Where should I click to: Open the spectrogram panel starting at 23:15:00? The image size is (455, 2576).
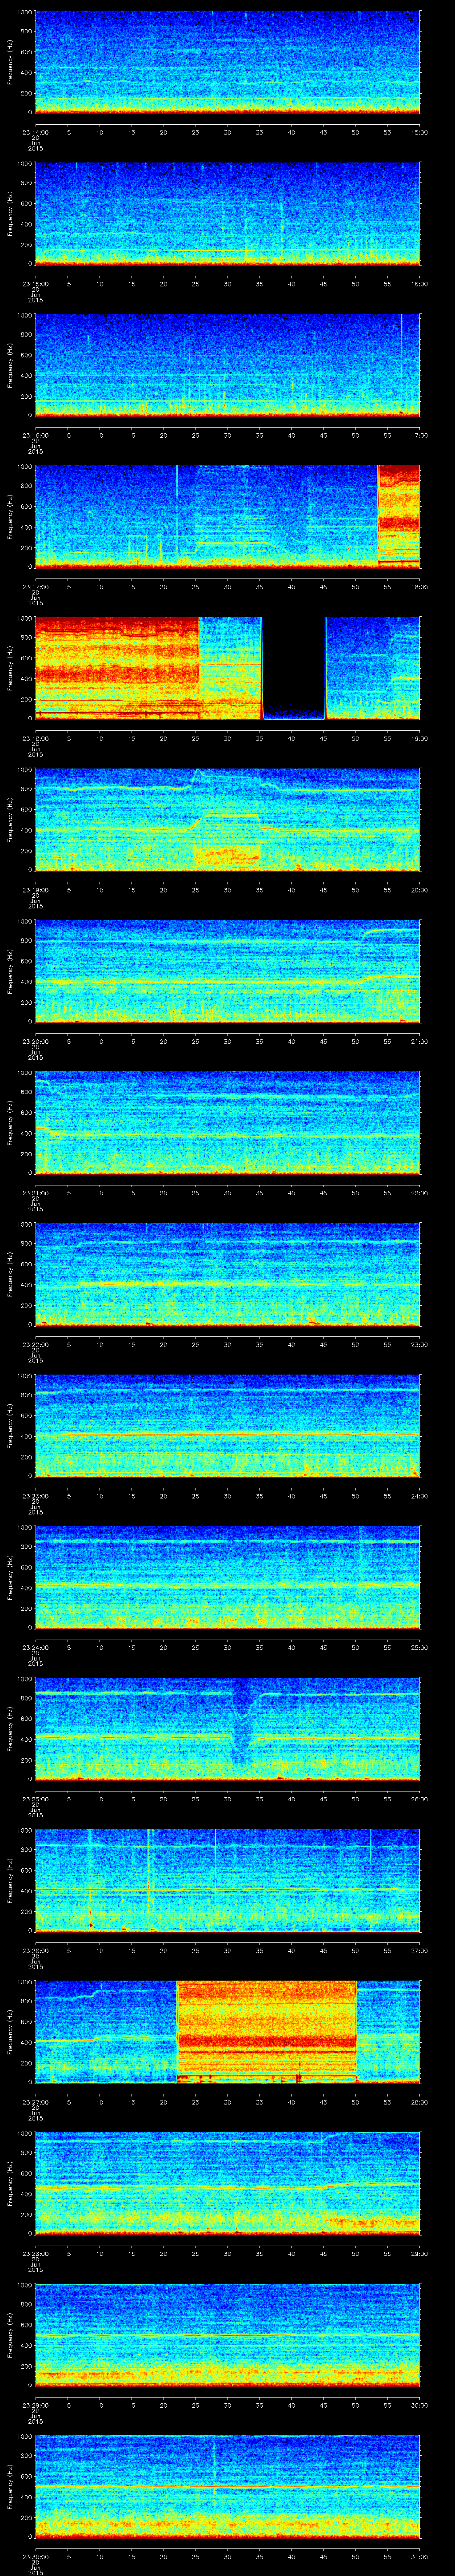pos(227,214)
